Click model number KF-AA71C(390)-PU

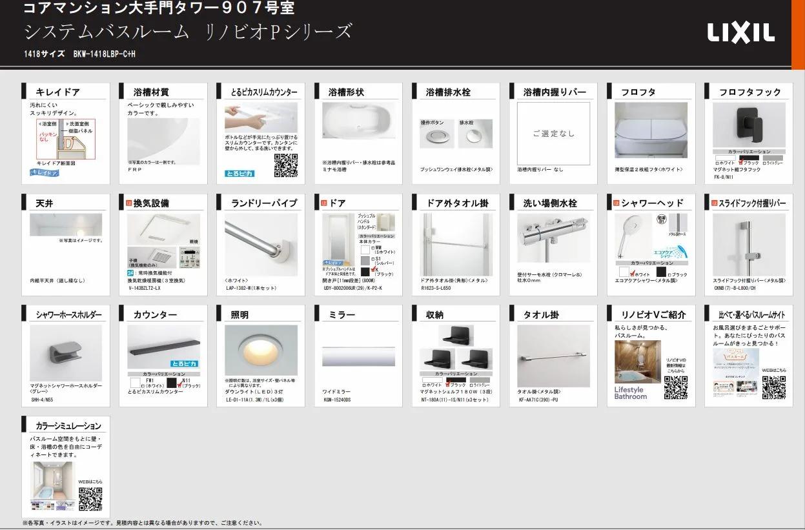tap(539, 400)
